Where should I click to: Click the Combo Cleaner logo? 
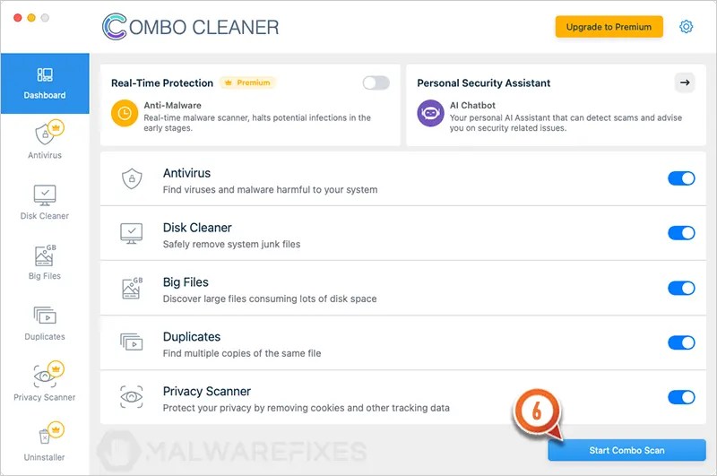pos(190,27)
